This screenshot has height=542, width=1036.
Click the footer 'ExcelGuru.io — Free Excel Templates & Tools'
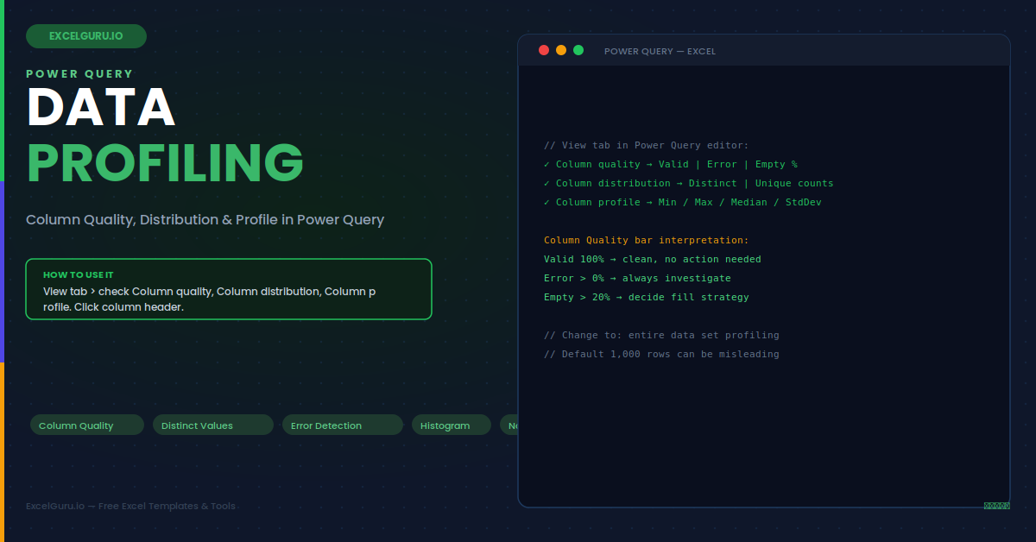[x=130, y=506]
